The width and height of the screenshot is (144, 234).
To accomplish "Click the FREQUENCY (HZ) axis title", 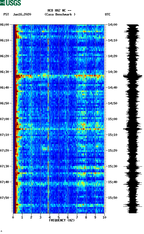I will pos(62,220).
